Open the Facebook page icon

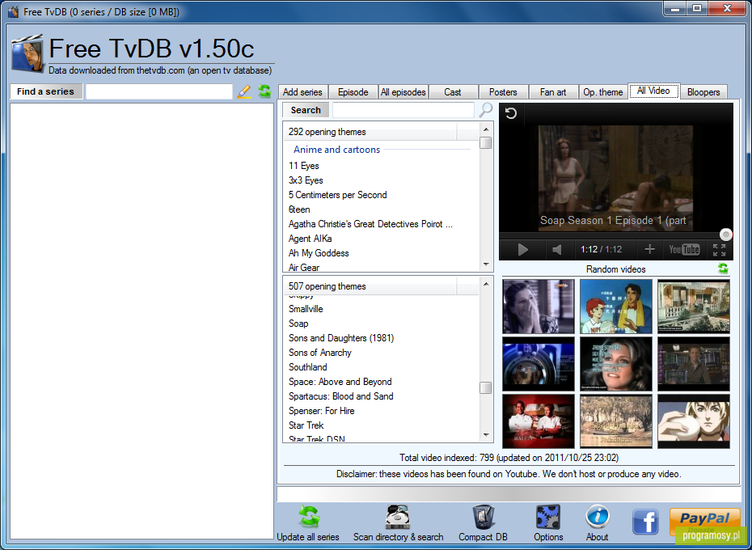[x=645, y=522]
